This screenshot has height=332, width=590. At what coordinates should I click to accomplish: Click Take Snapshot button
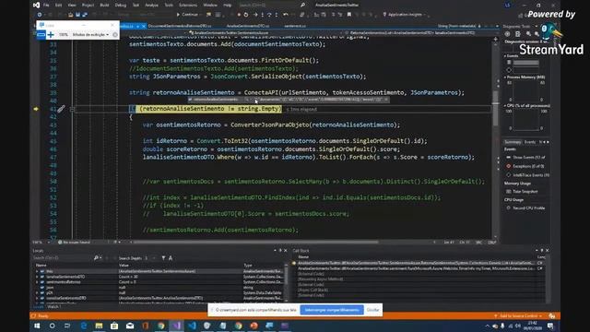522,192
